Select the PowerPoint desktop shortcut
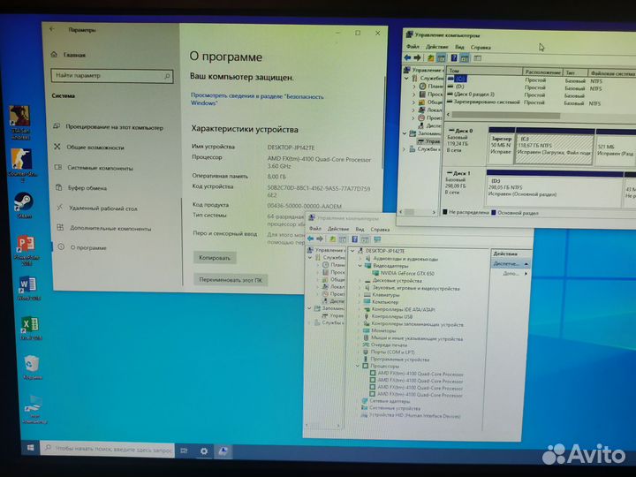 pos(26,249)
